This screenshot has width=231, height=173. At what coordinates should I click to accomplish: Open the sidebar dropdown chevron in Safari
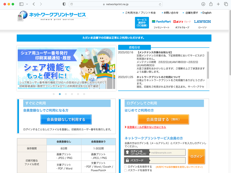coord(27,4)
